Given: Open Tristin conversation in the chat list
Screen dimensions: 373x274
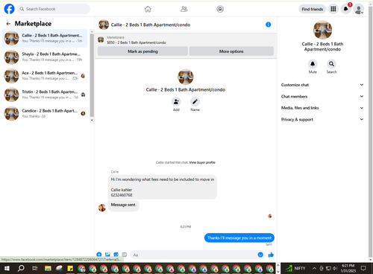Looking at the screenshot, I should pos(45,95).
